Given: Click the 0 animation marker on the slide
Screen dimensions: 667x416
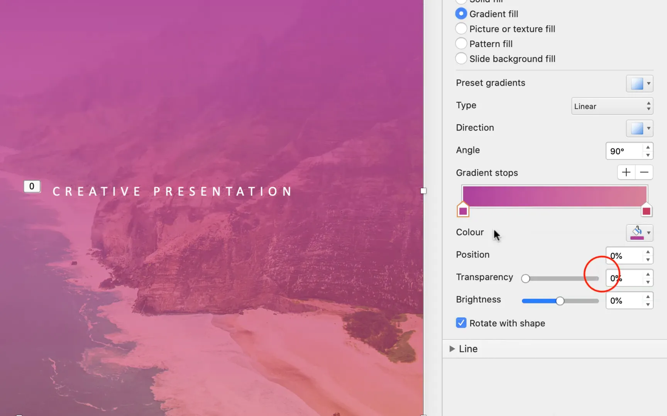Looking at the screenshot, I should coord(32,186).
